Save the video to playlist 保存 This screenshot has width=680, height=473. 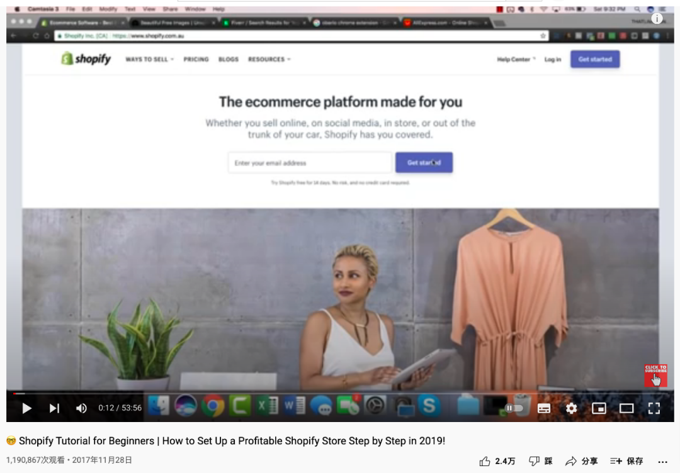[x=626, y=461]
